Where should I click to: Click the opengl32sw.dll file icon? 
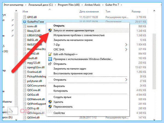(x=25, y=67)
